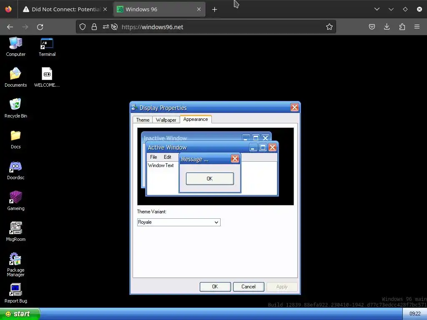Bookmark this page with the star icon
The image size is (427, 320).
(329, 27)
